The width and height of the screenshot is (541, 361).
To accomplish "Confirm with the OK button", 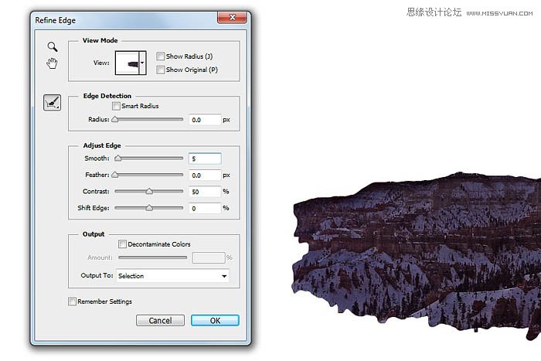I will click(x=215, y=320).
